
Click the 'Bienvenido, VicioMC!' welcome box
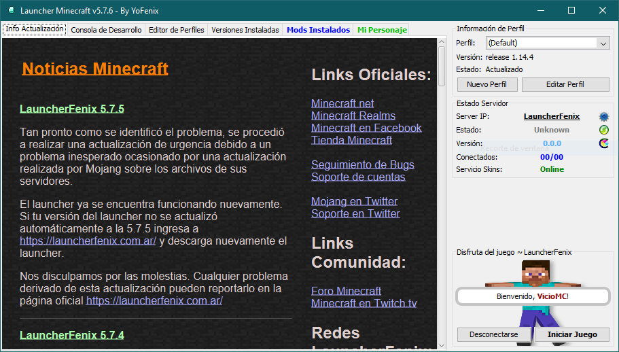(x=533, y=296)
